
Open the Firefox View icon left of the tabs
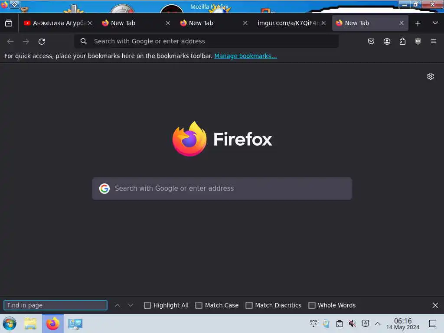[x=9, y=23]
